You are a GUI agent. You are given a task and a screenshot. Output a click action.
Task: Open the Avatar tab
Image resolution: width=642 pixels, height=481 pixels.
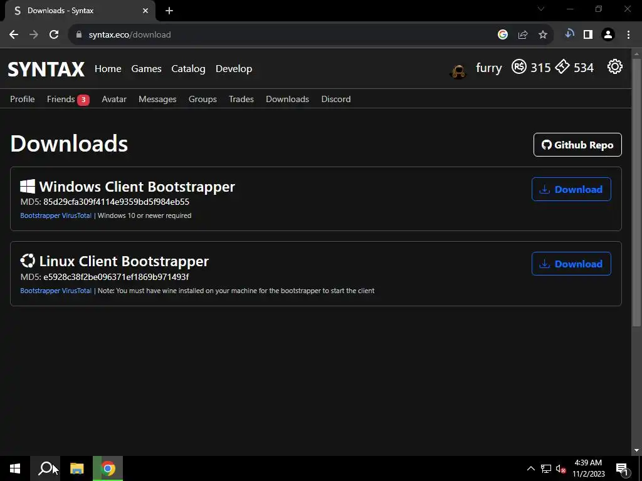point(114,99)
